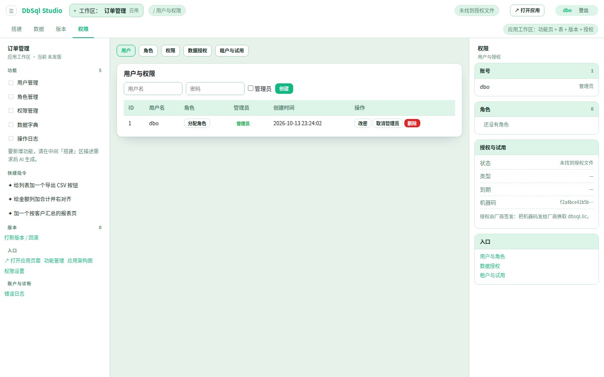Open the 打开应用页面 sidebar link
Screen dimensions: 604x377
[23, 261]
